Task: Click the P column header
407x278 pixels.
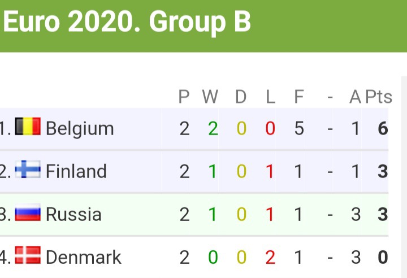Action: point(184,97)
